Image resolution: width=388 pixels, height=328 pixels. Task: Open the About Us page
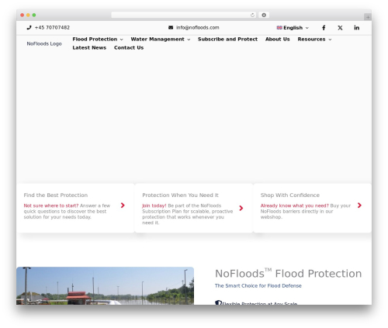(278, 40)
